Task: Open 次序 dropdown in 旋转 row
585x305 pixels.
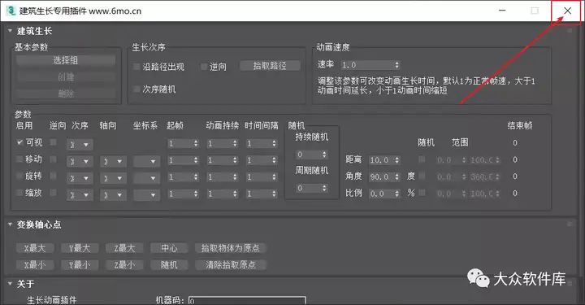Action: pos(80,178)
